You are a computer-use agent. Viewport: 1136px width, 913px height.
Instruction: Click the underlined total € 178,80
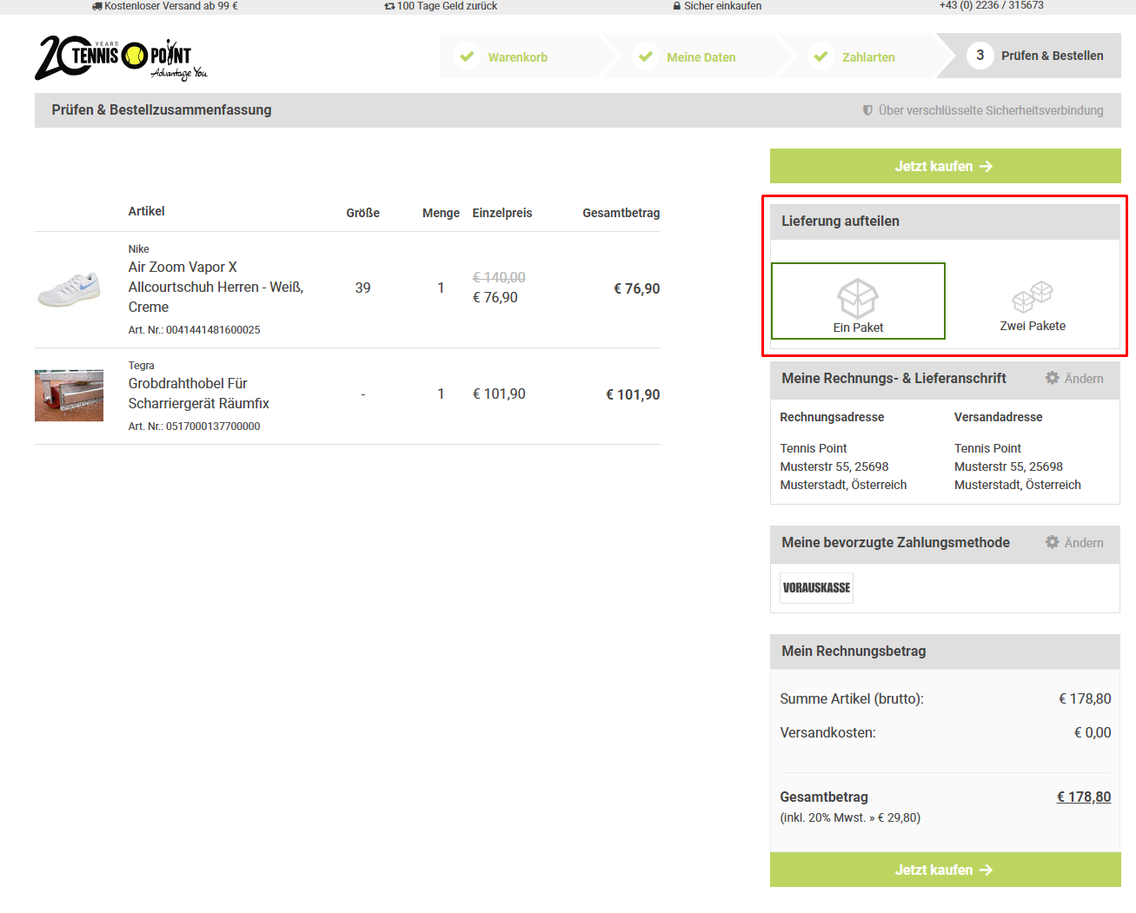pos(1083,797)
